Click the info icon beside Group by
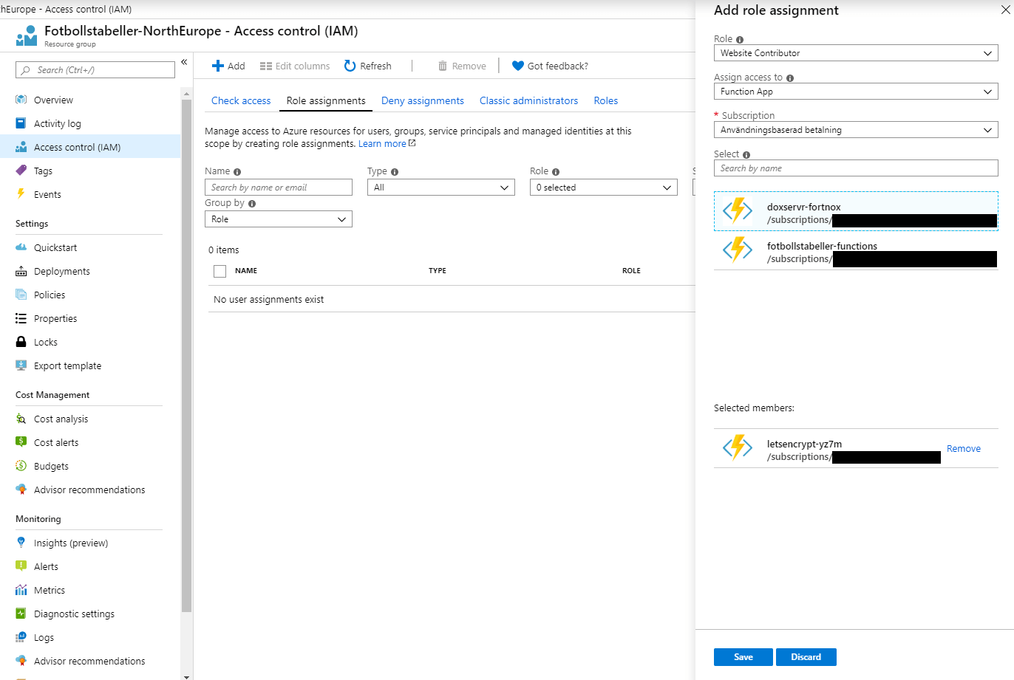Image resolution: width=1014 pixels, height=680 pixels. [252, 204]
